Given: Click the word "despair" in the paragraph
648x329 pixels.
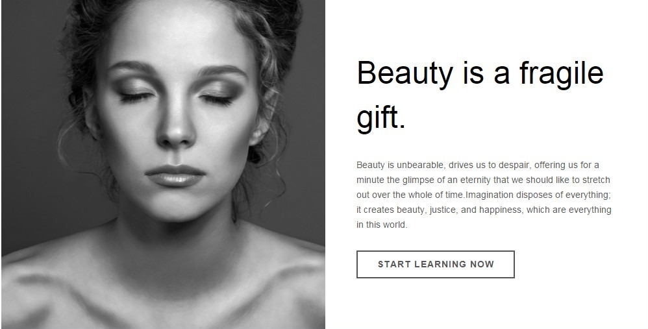Looking at the screenshot, I should (x=515, y=165).
